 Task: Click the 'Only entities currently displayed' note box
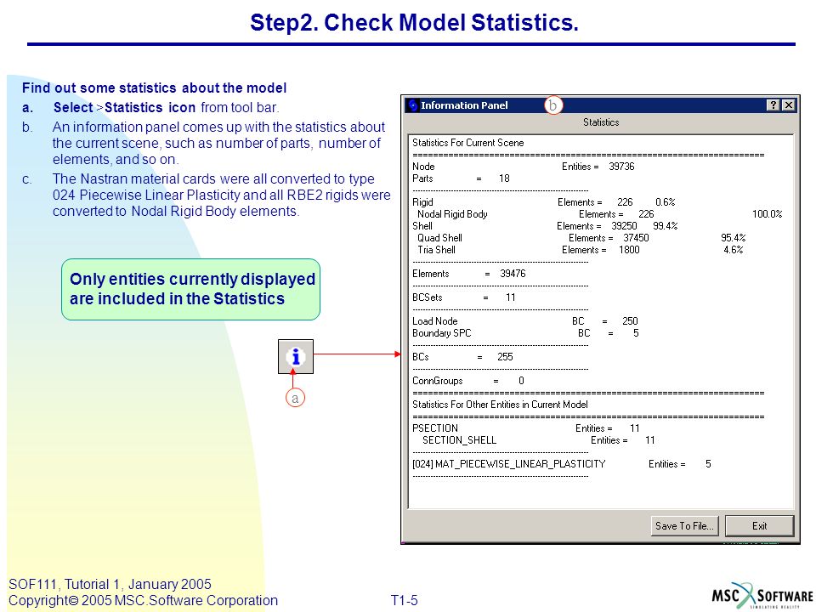pyautogui.click(x=191, y=289)
